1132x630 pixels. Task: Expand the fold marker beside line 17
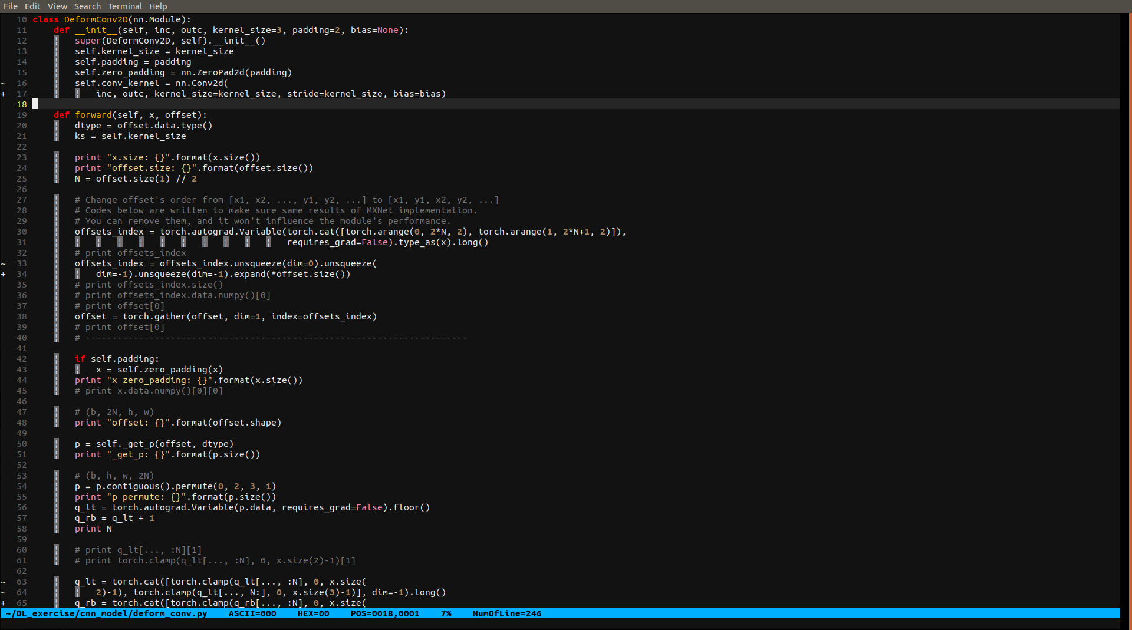(x=4, y=94)
